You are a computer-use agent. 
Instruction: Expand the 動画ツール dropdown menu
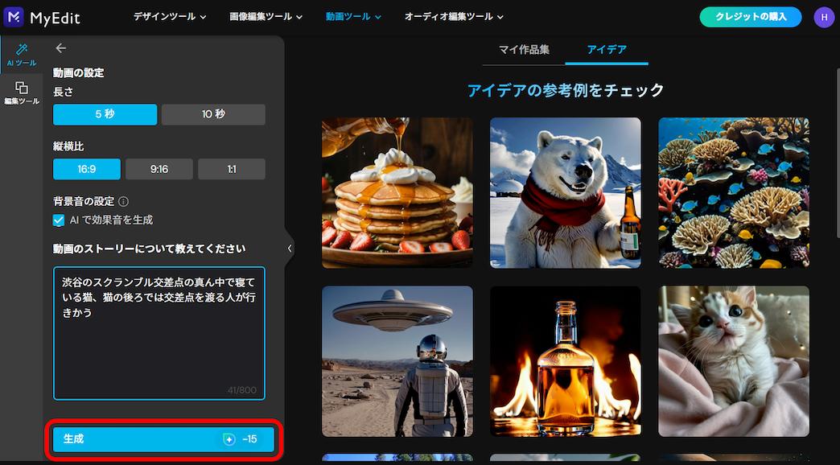coord(353,17)
